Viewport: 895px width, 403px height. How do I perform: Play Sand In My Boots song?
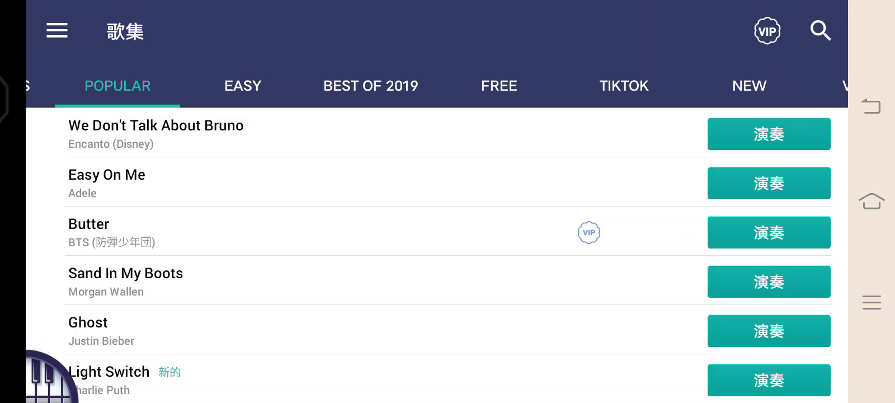click(769, 282)
